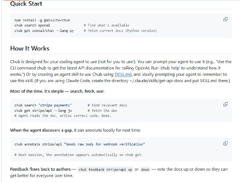Viewport: 240px width, 183px height.
Task: Click the "# find what's available" comment
Action: point(106,25)
